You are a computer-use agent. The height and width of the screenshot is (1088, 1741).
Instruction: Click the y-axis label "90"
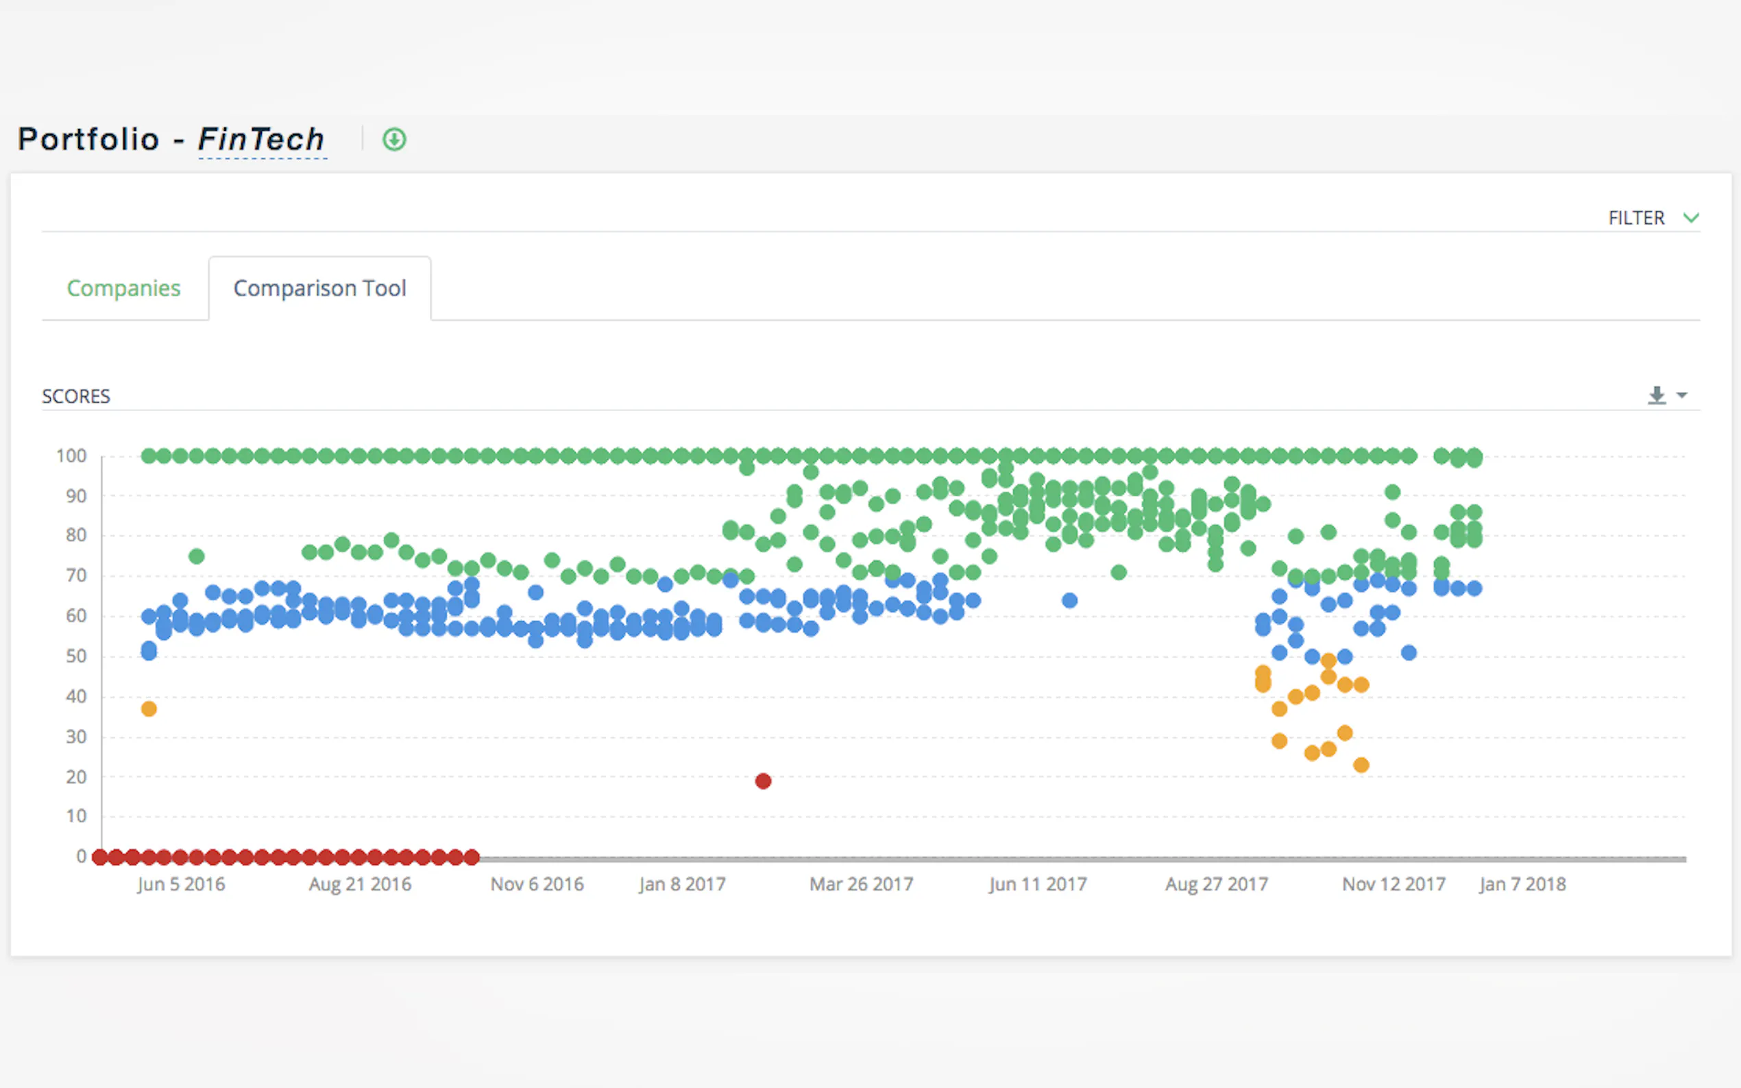(76, 497)
